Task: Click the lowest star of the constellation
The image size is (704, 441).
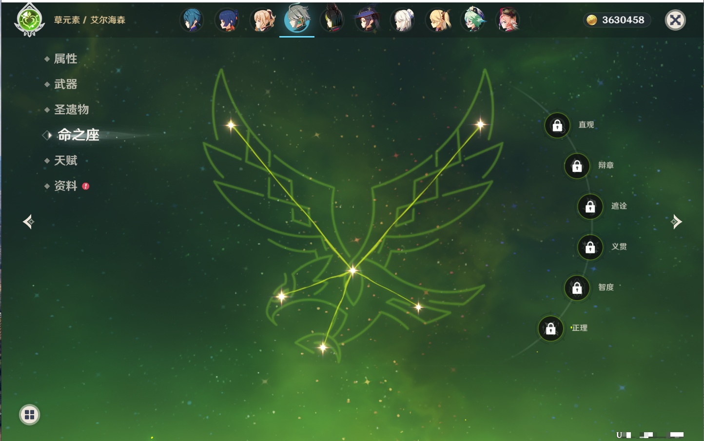Action: click(x=323, y=347)
